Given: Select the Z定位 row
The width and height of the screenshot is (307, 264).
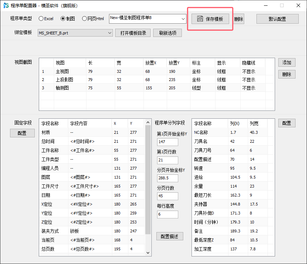Looking at the screenshot, I should 92,222.
